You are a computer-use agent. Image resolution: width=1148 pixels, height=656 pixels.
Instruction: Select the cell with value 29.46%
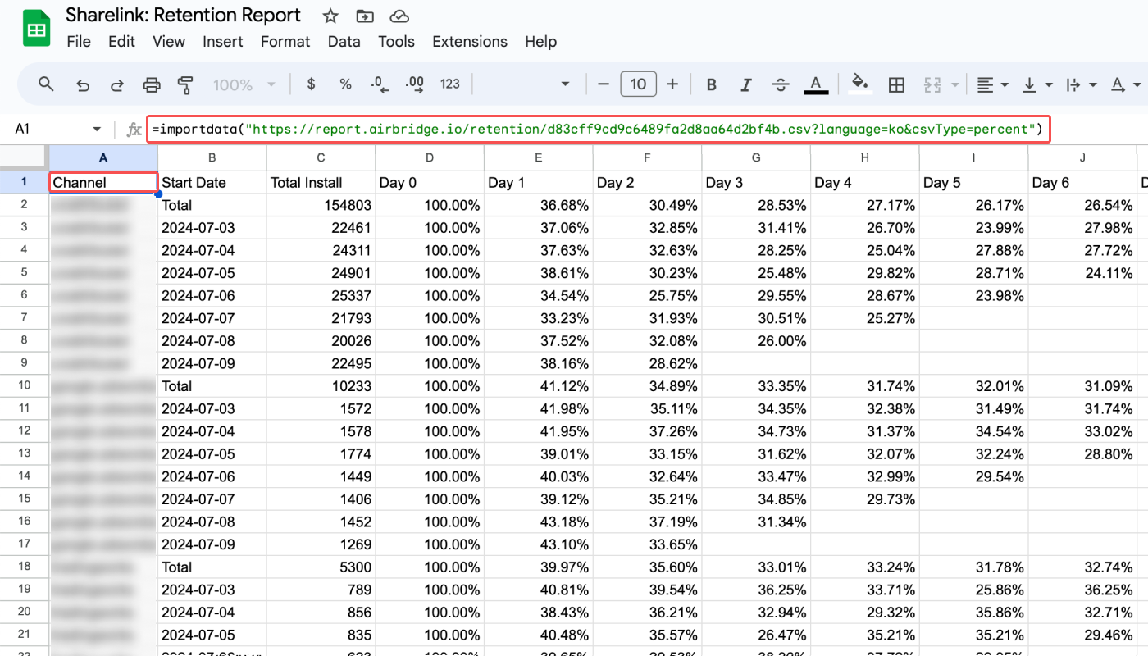[x=1082, y=635]
